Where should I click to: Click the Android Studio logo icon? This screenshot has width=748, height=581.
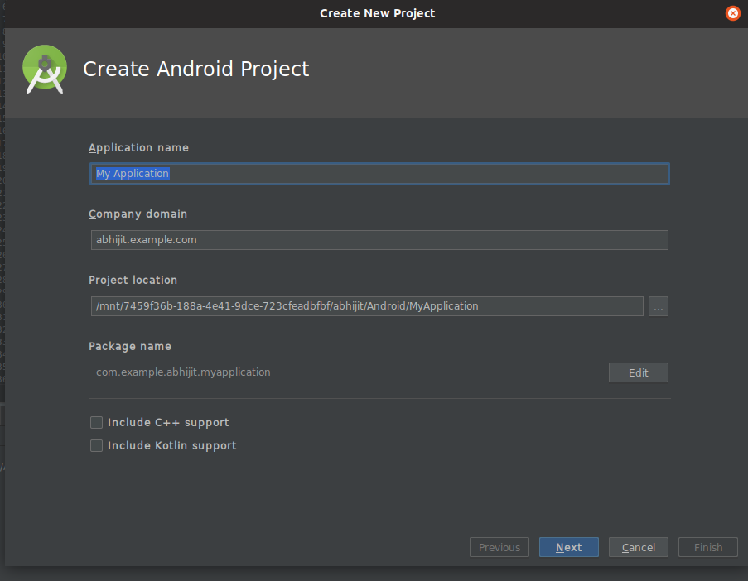45,69
